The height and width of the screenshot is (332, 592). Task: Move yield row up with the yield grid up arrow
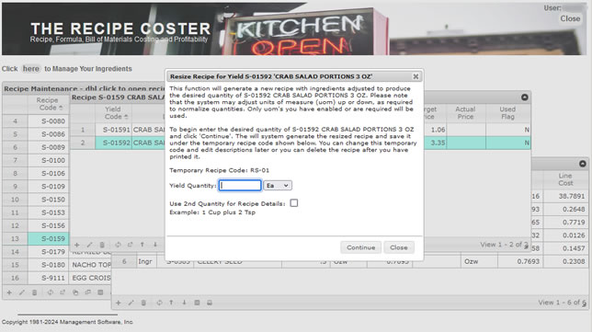142,245
